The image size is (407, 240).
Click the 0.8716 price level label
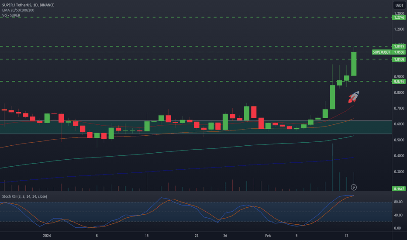(399, 81)
